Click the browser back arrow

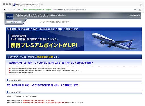pyautogui.click(x=5, y=10)
